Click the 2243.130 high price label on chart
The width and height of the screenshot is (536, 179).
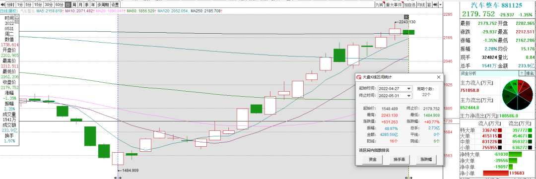(407, 22)
